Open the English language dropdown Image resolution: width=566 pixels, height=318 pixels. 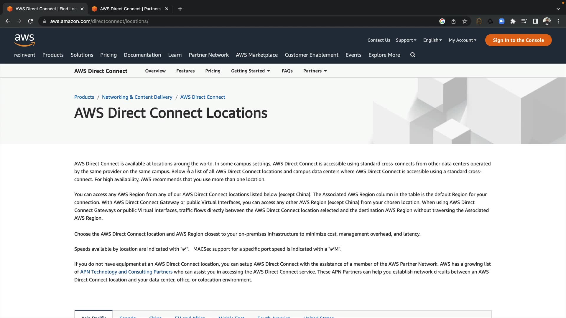point(432,40)
